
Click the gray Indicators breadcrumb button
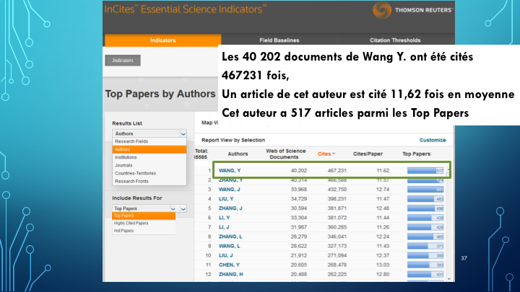pyautogui.click(x=123, y=61)
